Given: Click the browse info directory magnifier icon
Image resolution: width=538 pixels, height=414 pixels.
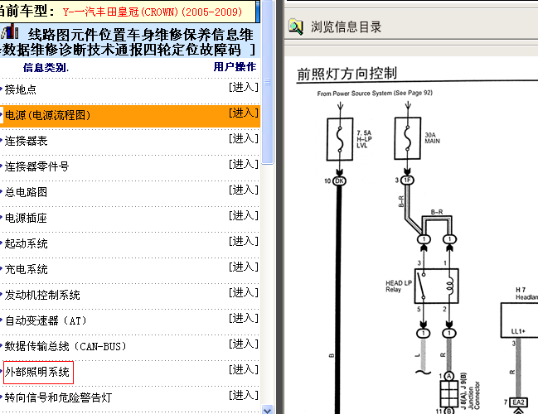Looking at the screenshot, I should pyautogui.click(x=296, y=27).
